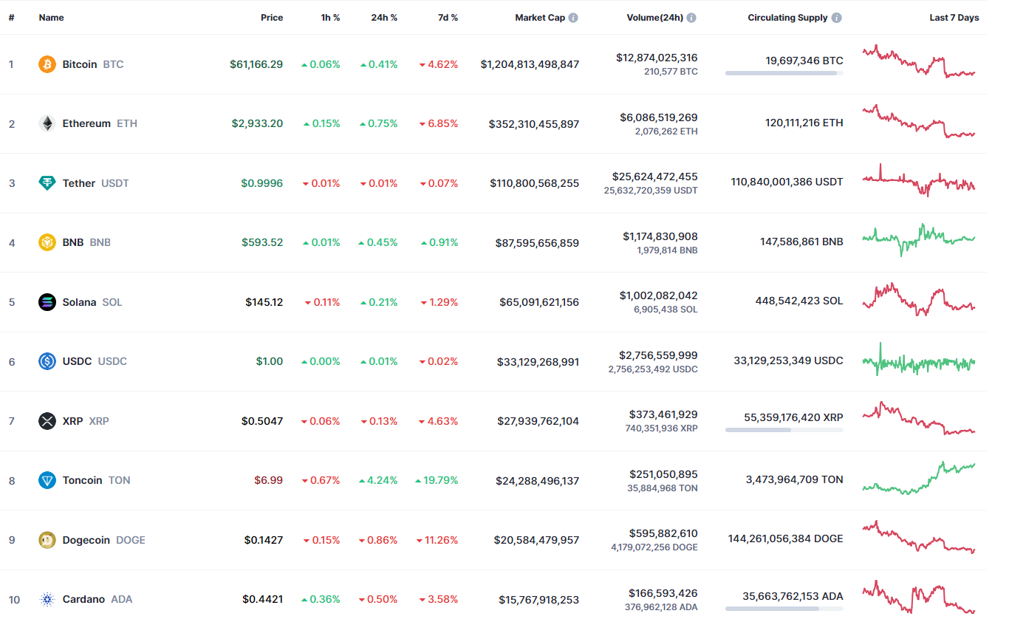Open the Toncoin name link
1009x622 pixels.
(x=82, y=479)
